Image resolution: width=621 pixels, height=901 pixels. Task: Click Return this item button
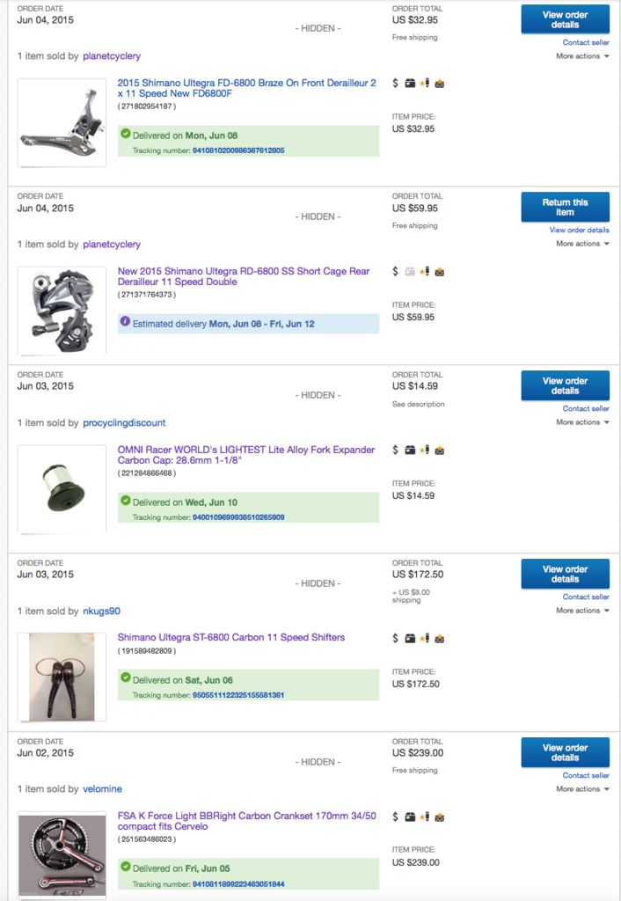565,208
